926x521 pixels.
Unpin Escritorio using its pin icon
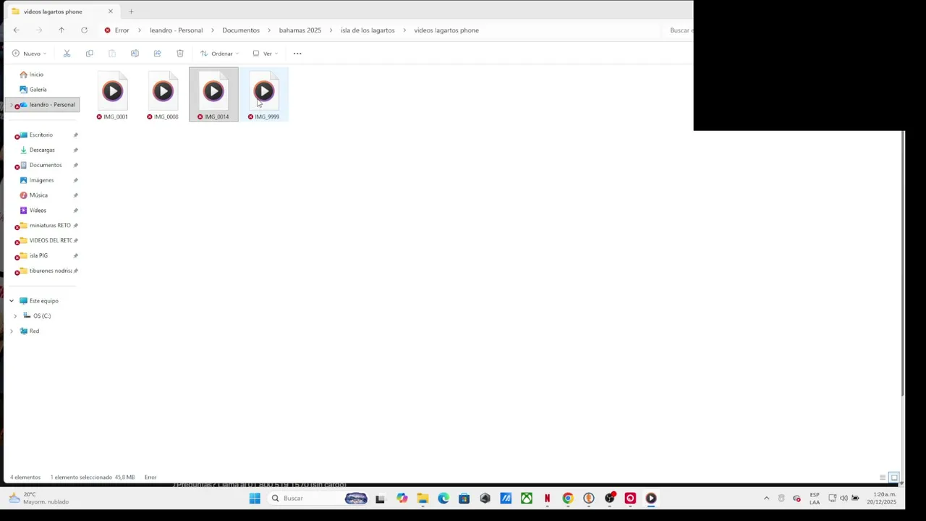click(75, 135)
